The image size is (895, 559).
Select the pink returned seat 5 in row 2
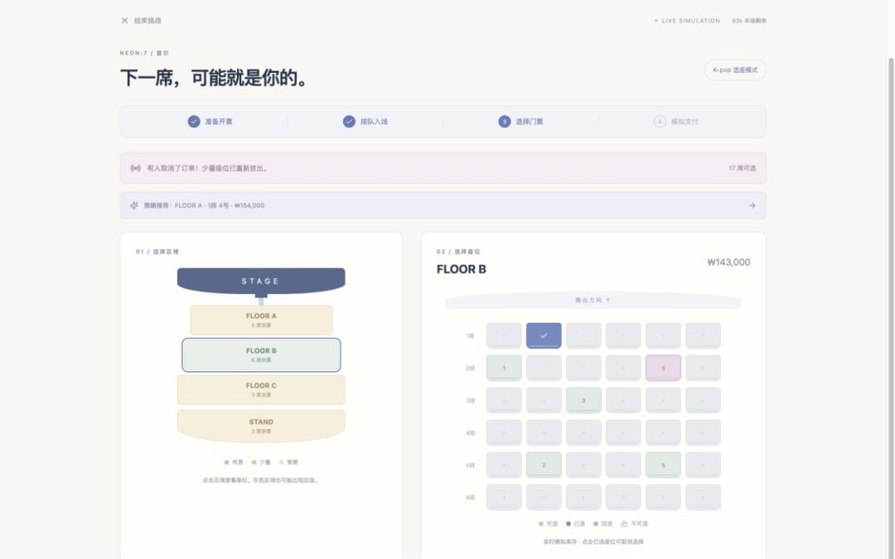[x=663, y=368]
